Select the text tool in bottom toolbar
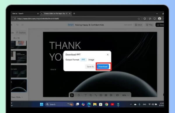This screenshot has width=175, height=113. [x=85, y=95]
